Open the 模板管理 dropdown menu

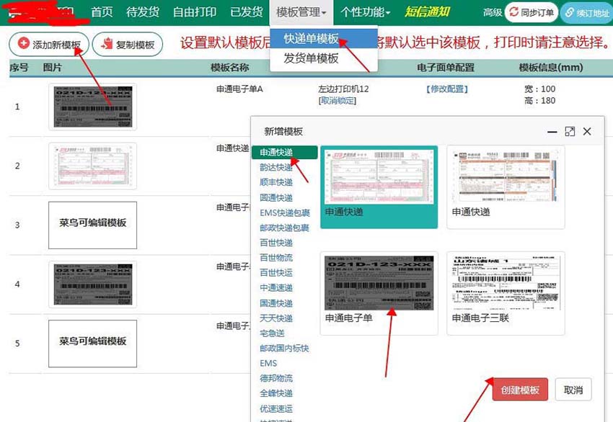(301, 12)
